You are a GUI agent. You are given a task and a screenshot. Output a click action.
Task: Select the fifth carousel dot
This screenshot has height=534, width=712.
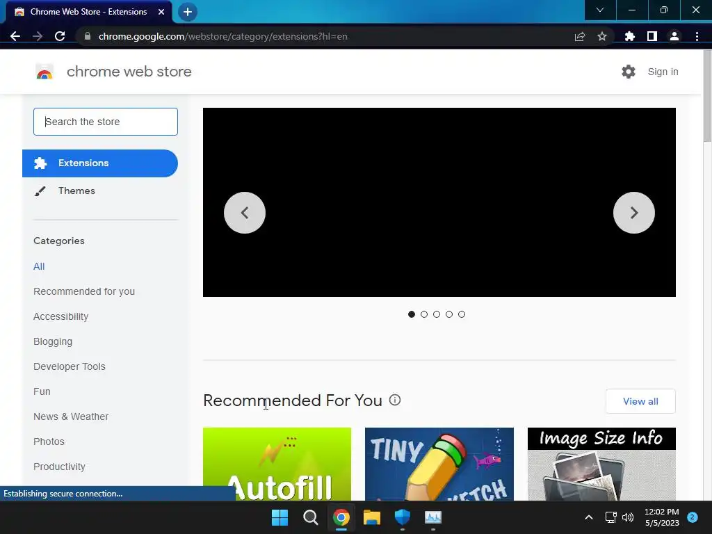pos(462,314)
